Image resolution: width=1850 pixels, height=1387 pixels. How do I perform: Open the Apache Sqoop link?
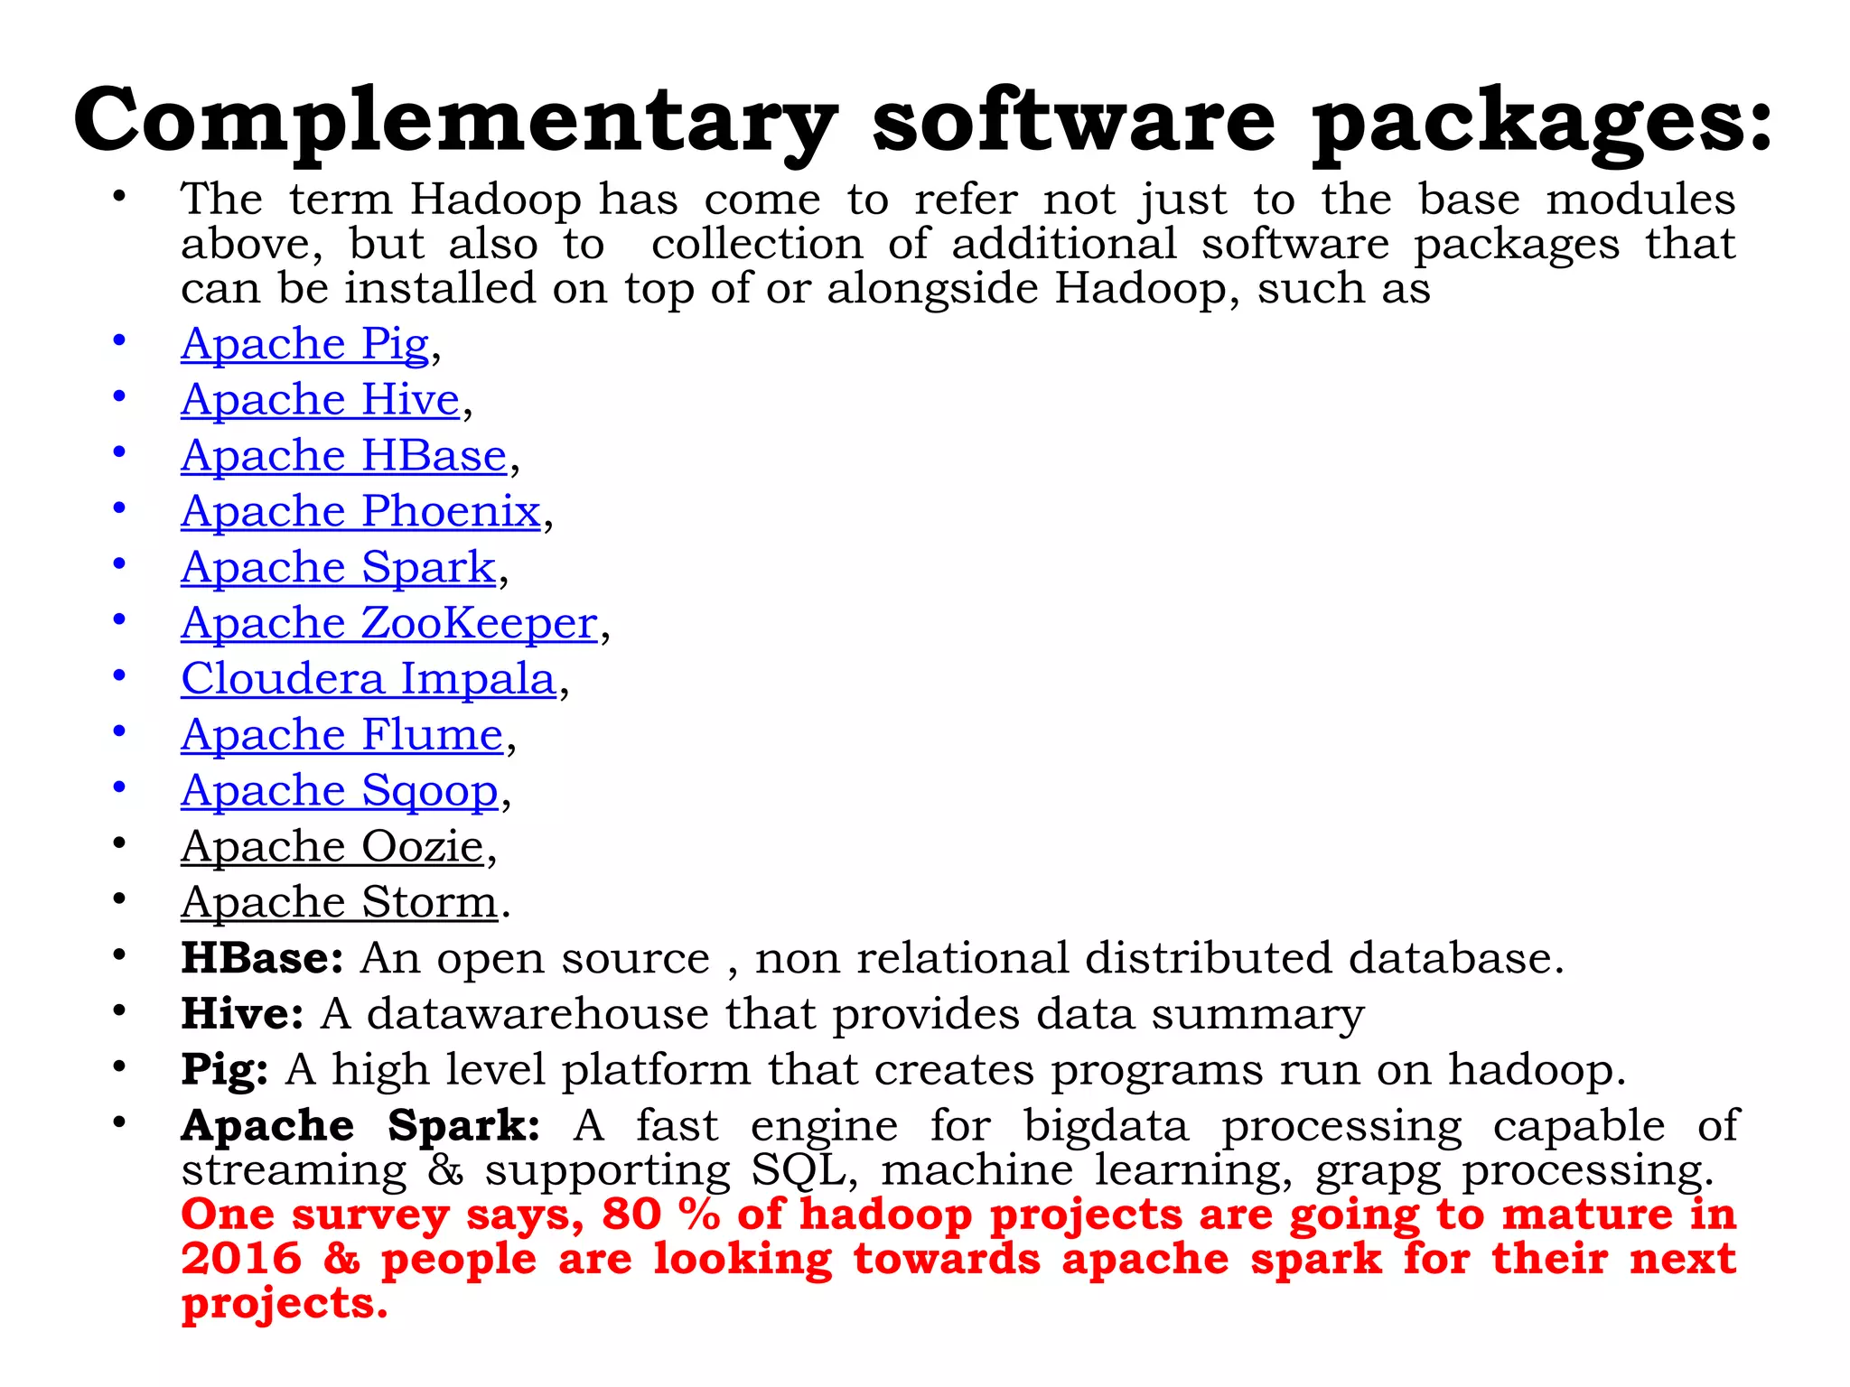point(340,792)
